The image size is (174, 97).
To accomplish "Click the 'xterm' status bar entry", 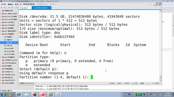I will (119, 83).
